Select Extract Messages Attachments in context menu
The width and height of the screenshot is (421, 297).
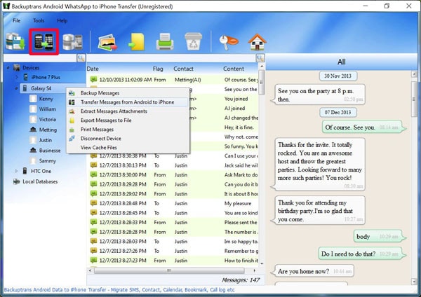tap(114, 111)
